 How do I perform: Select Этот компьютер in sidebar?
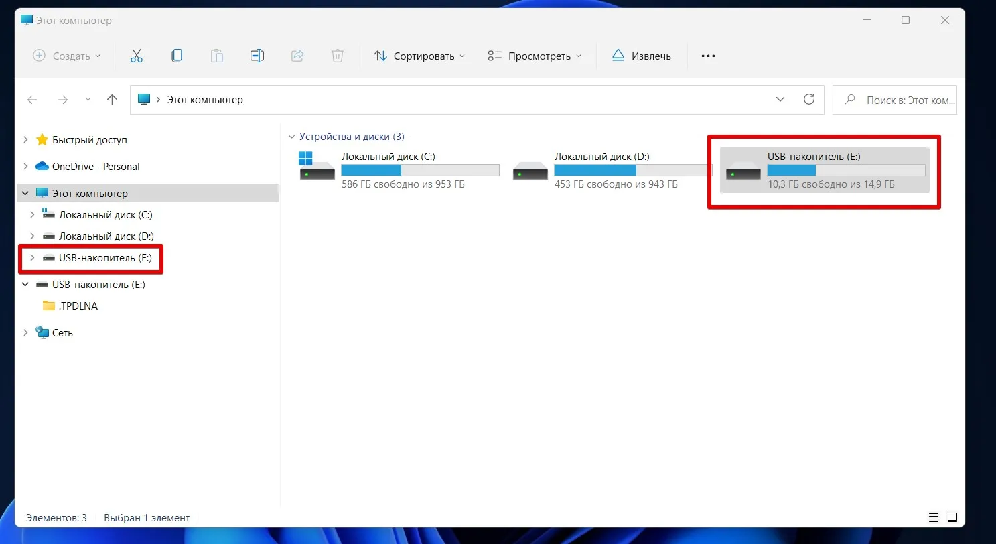pos(90,193)
